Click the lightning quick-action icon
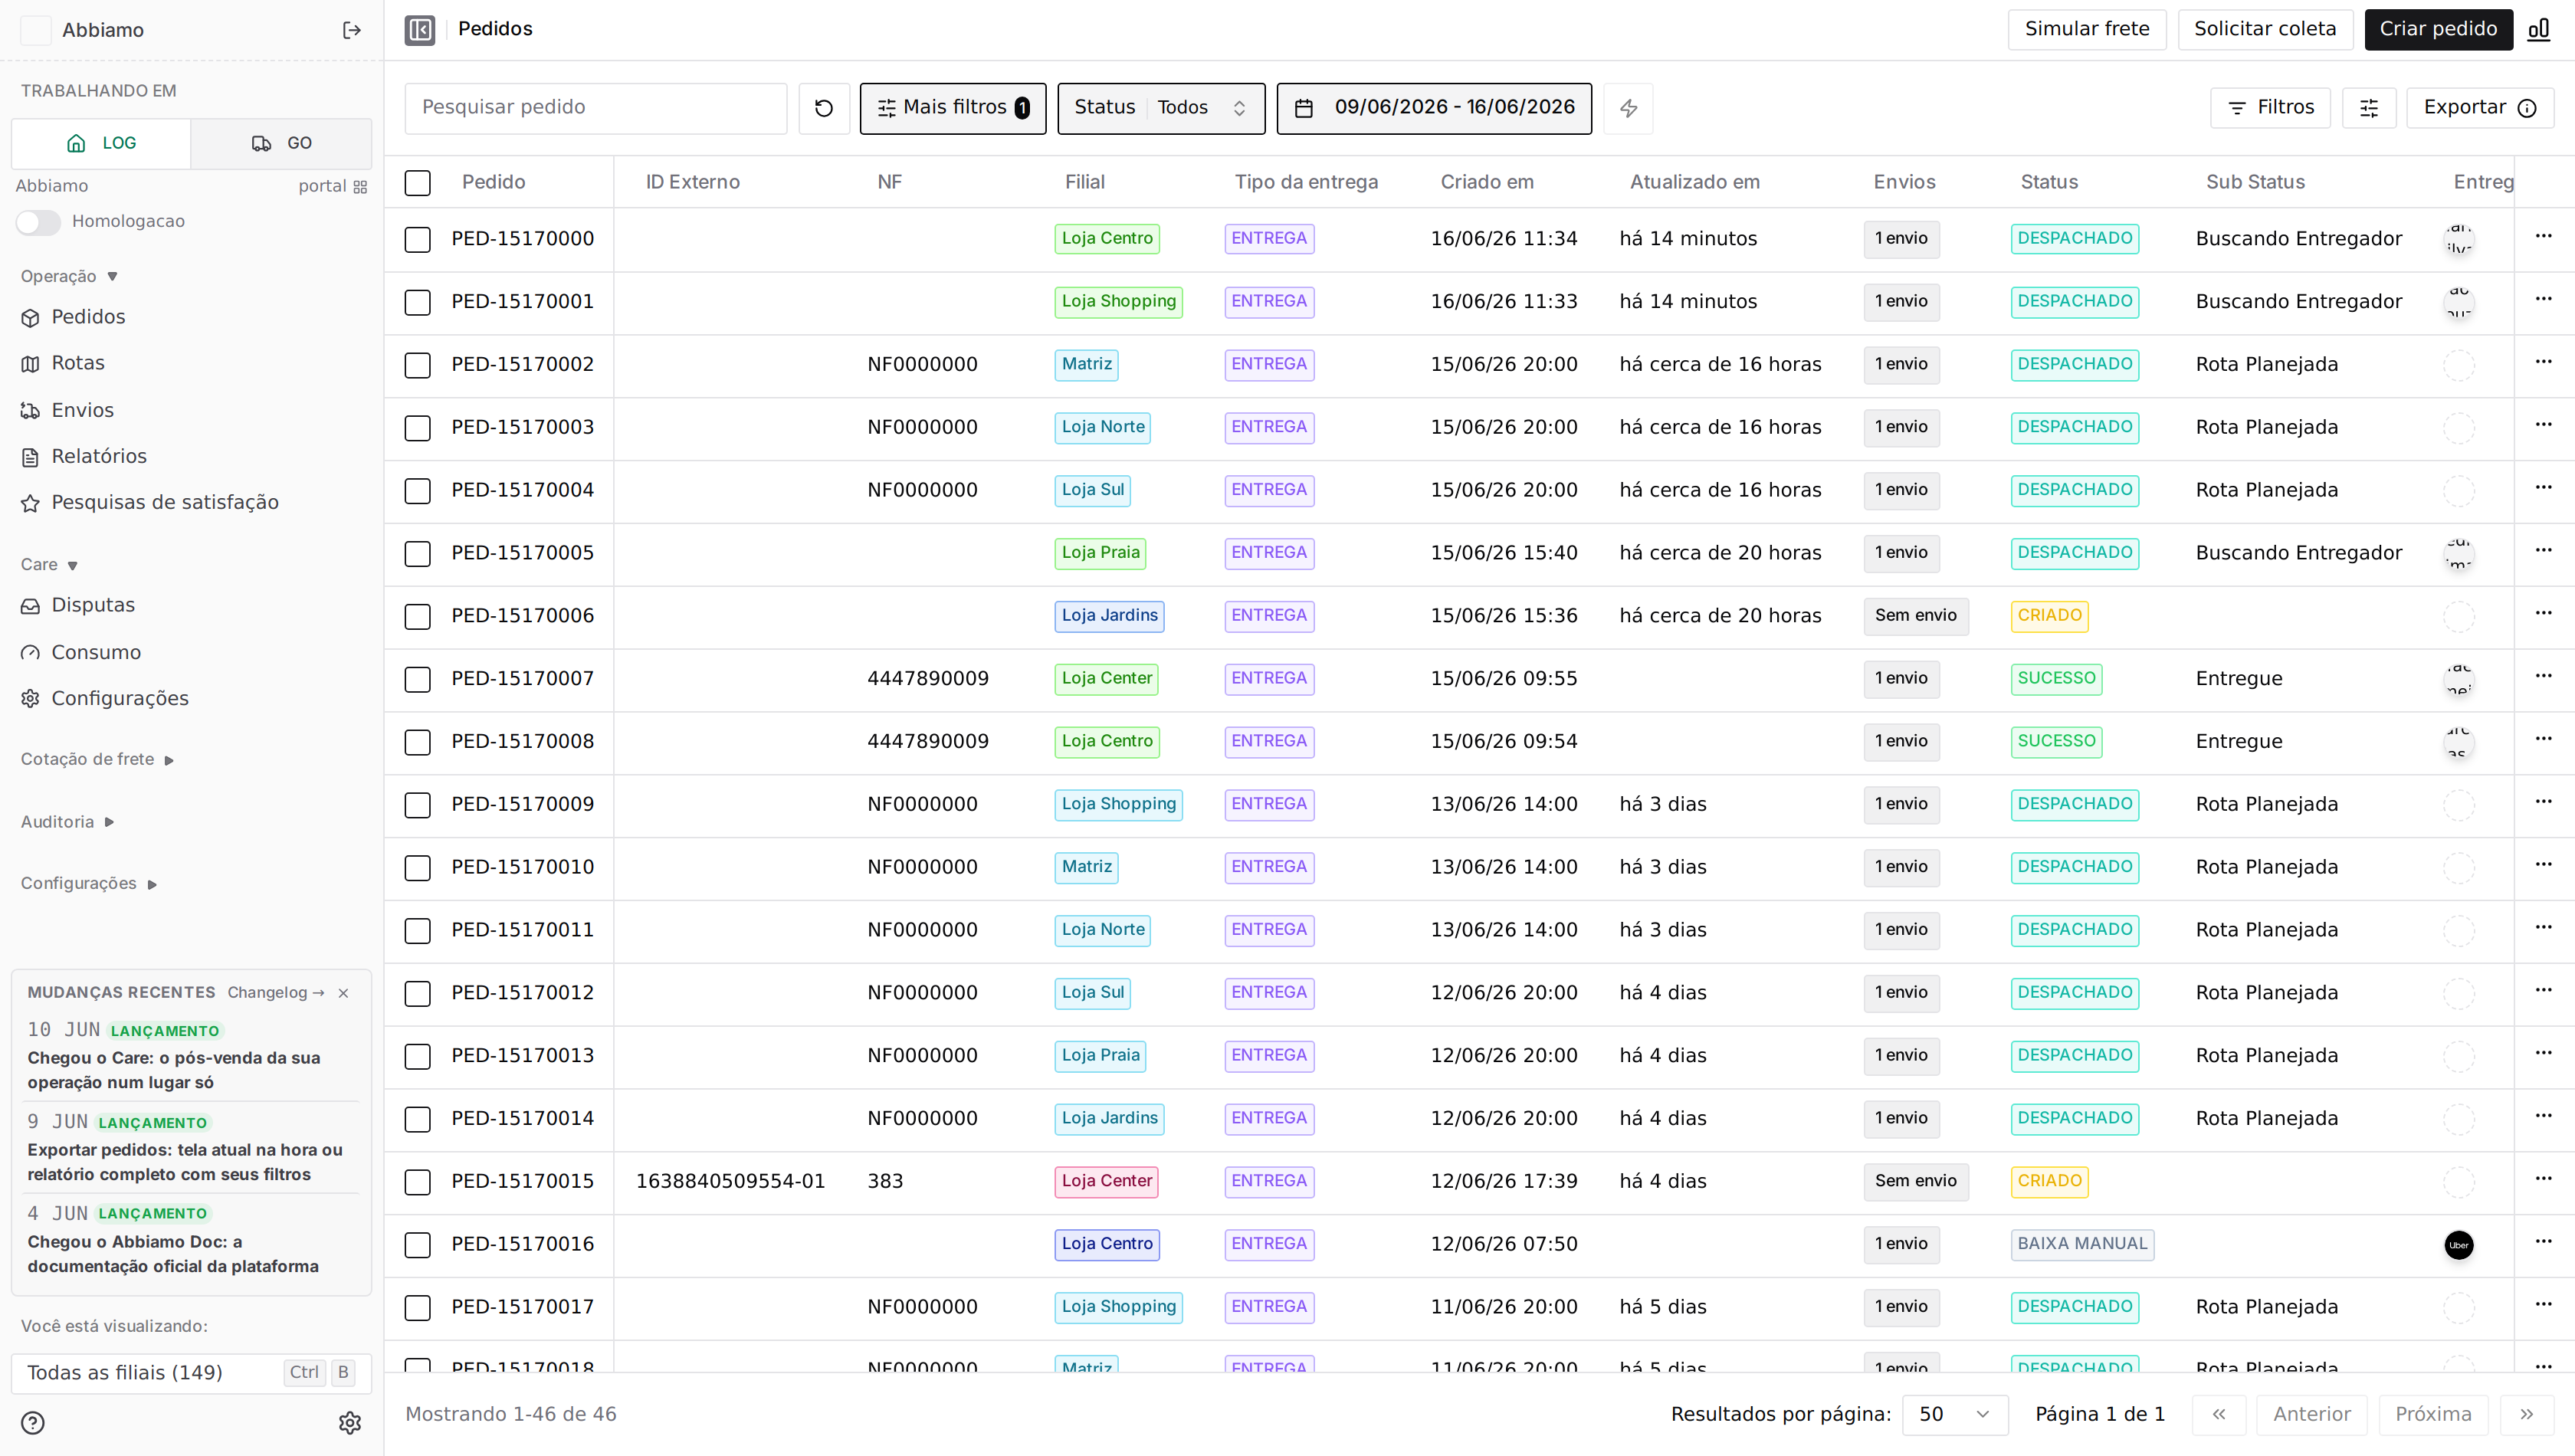This screenshot has width=2575, height=1456. 1629,108
